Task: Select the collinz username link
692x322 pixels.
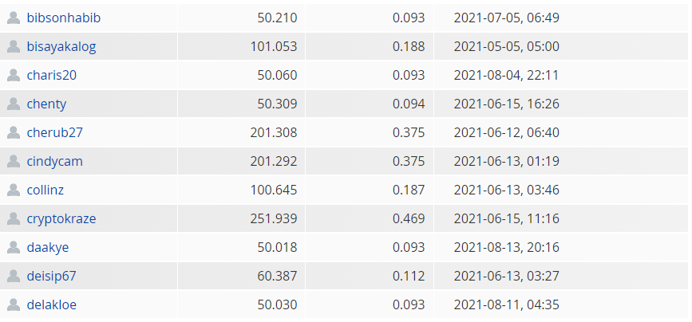Action: [45, 190]
